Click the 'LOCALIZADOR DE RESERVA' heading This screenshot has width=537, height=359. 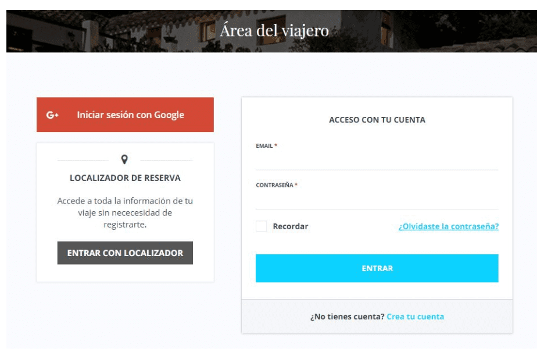point(125,178)
